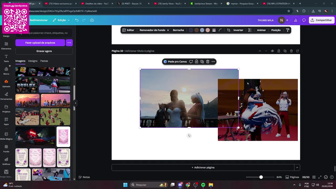Click the Redo arrow in the top bar
This screenshot has width=336, height=189.
84,20
